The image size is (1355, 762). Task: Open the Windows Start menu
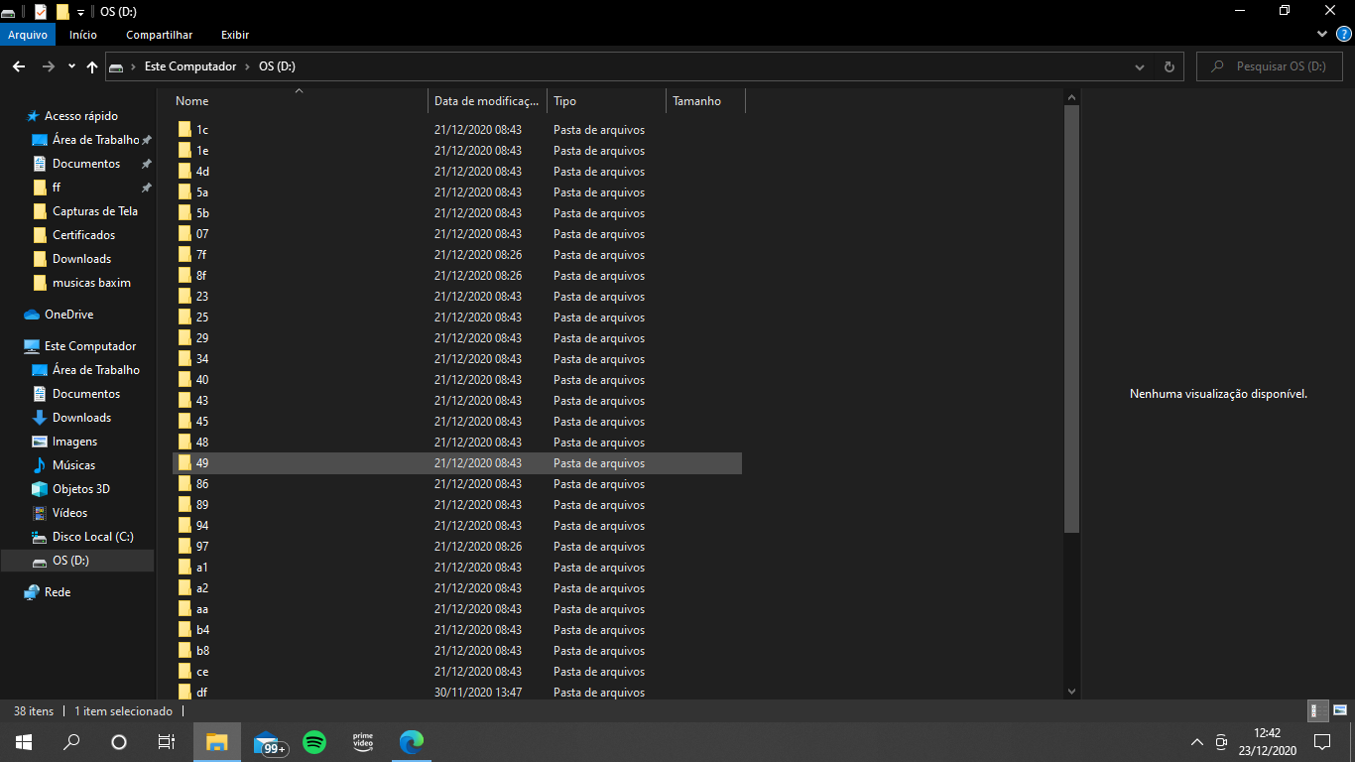(24, 742)
